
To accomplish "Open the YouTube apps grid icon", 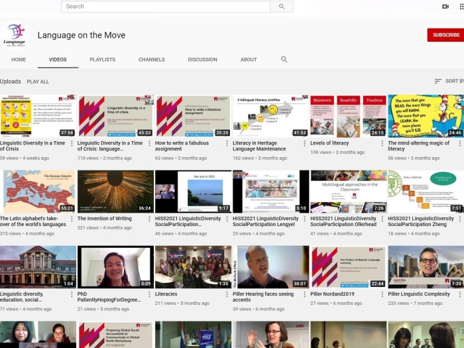I will pos(461,7).
